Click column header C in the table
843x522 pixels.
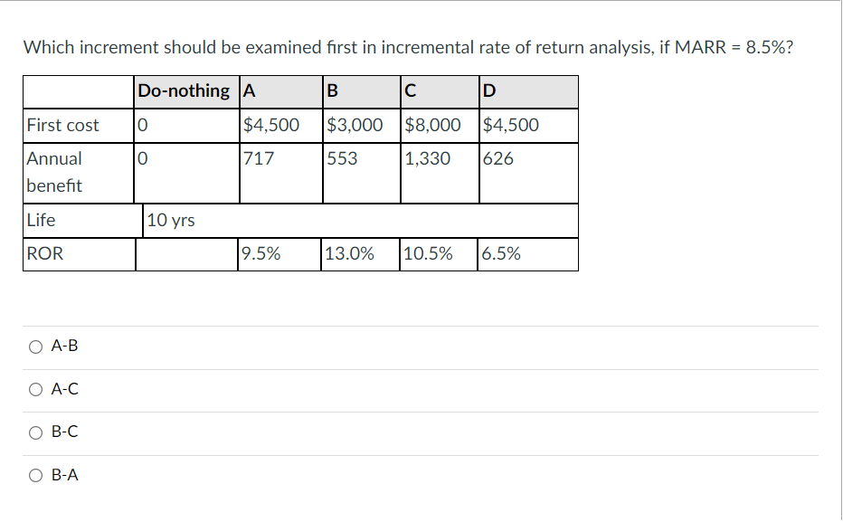pyautogui.click(x=409, y=90)
